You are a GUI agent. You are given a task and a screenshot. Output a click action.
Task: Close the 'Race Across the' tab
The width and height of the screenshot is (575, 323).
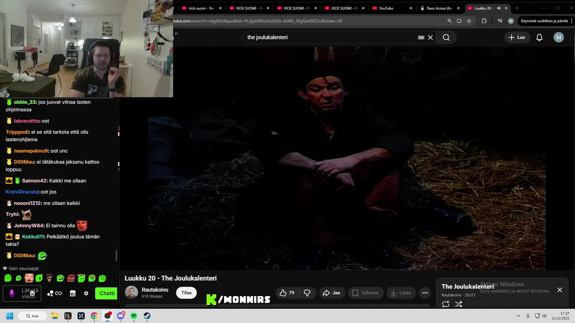[458, 8]
